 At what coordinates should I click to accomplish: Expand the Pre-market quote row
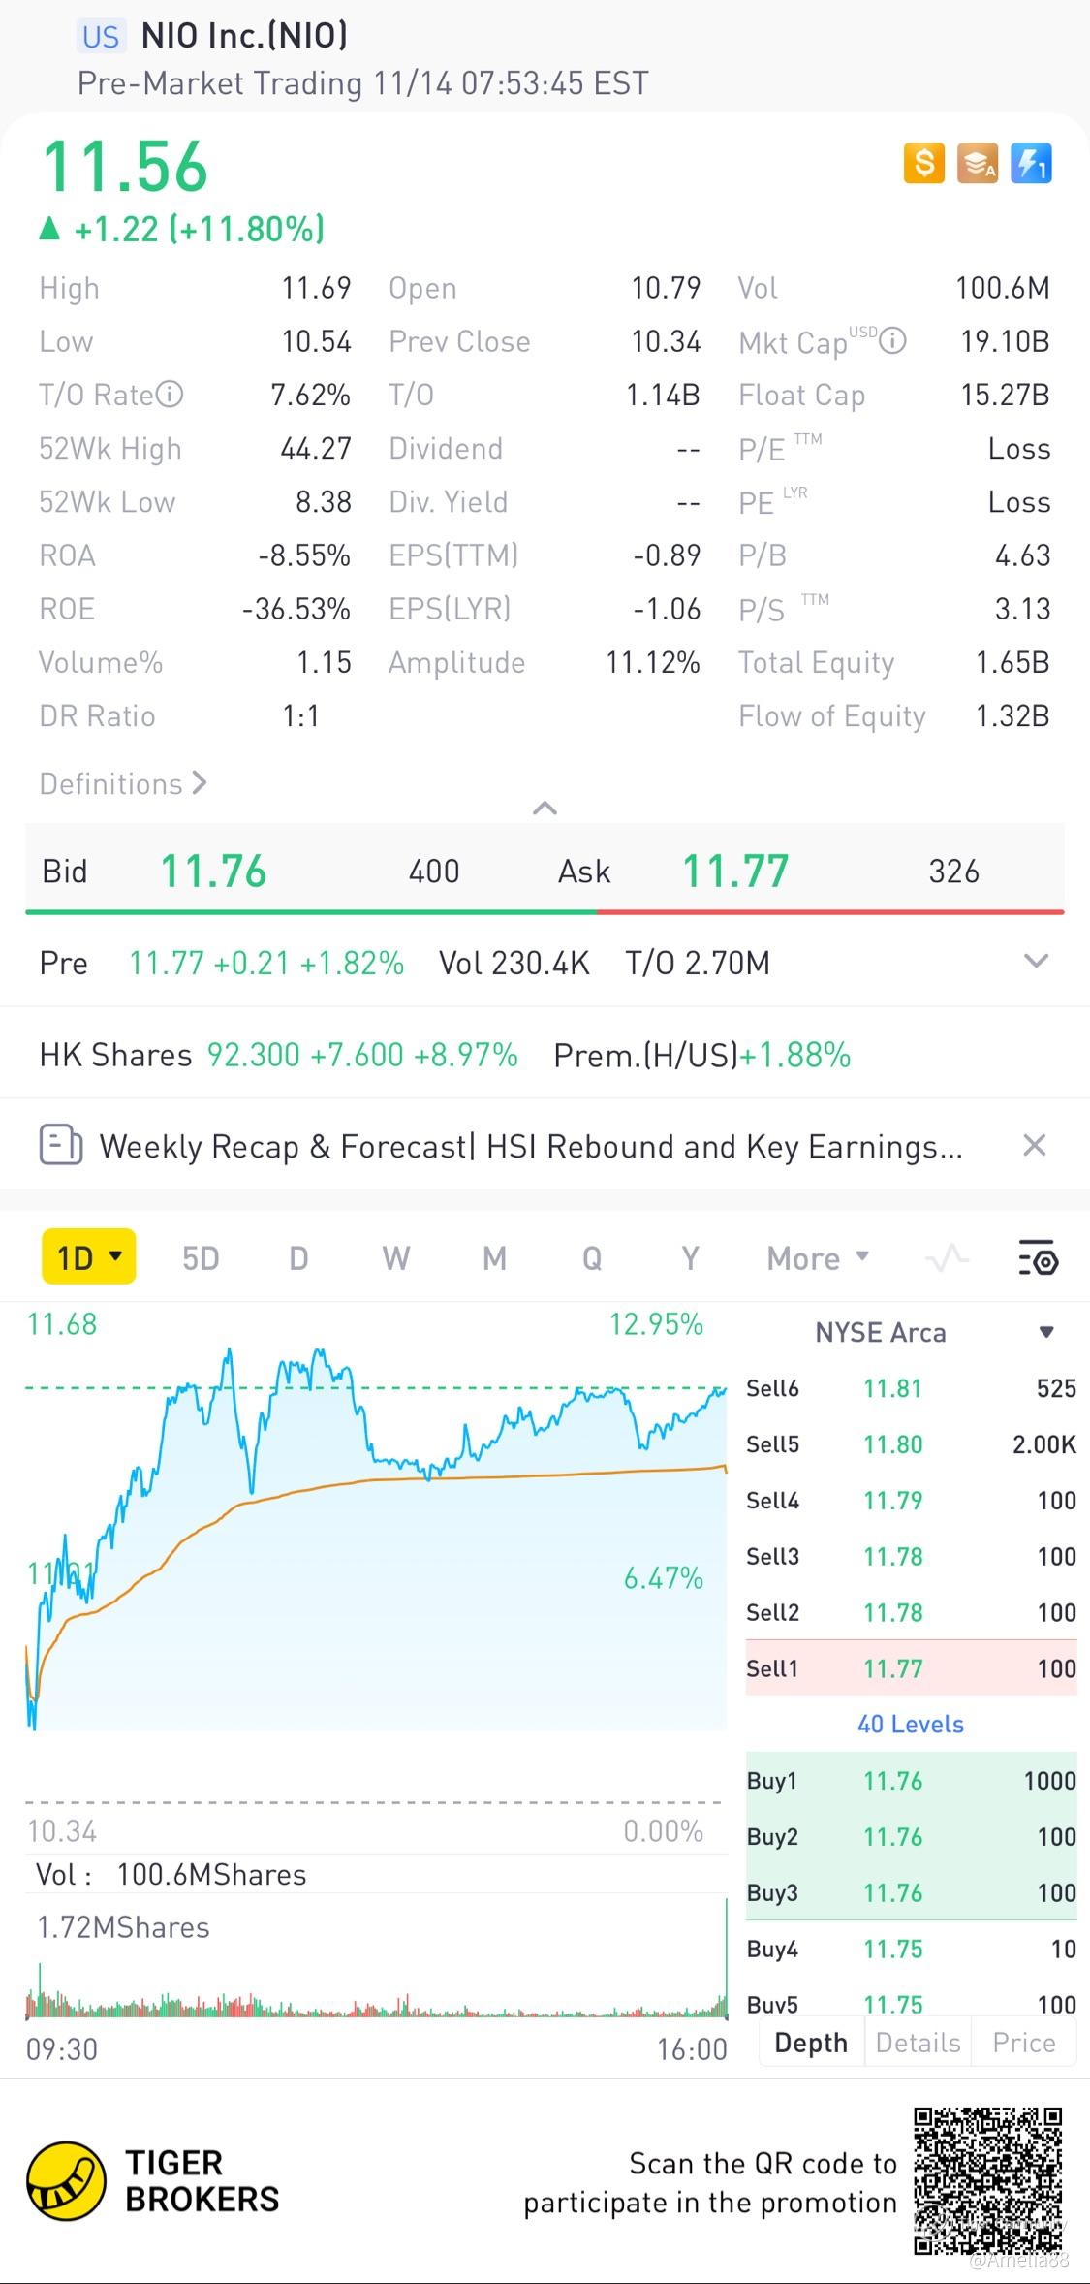tap(1036, 962)
